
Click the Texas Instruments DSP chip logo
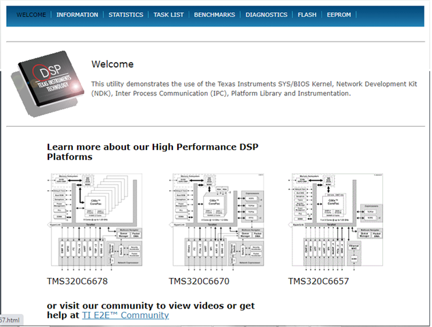48,84
